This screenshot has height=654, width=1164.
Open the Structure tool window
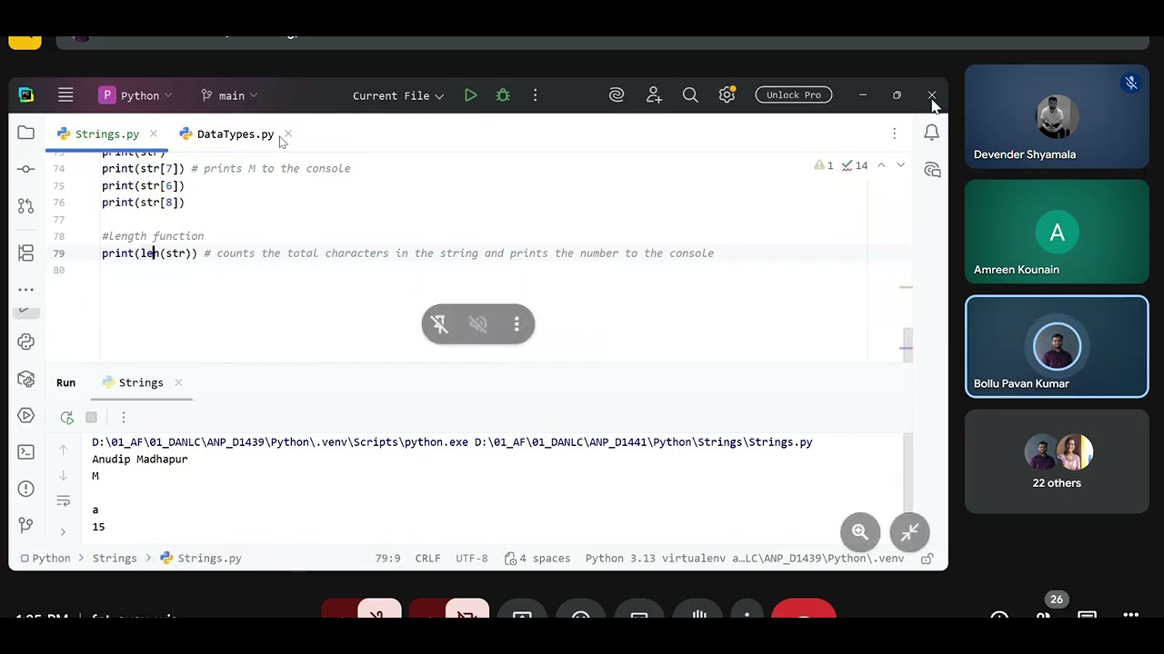click(x=25, y=253)
